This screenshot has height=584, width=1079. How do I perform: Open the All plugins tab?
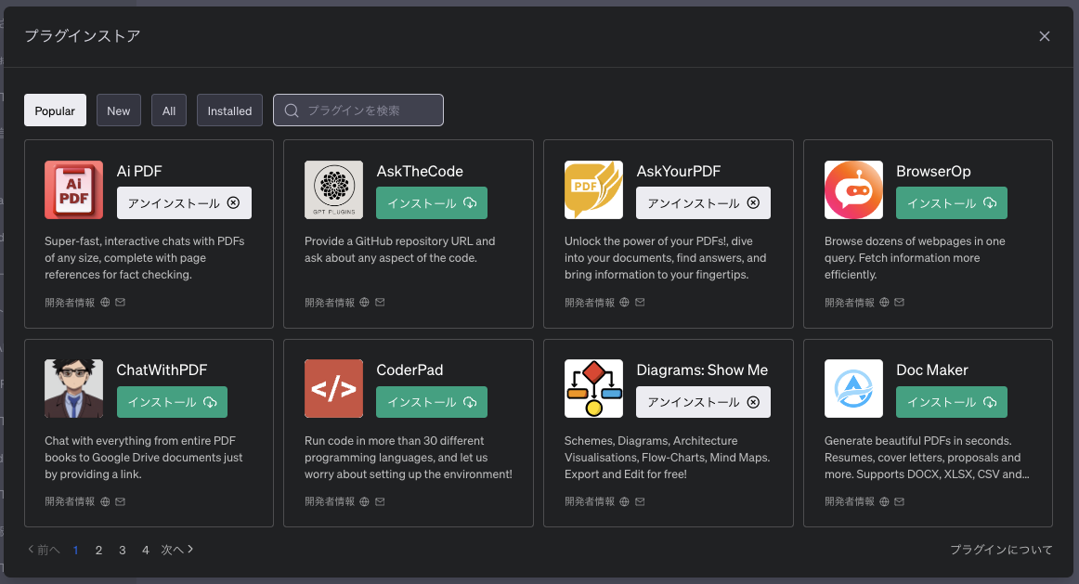tap(168, 110)
